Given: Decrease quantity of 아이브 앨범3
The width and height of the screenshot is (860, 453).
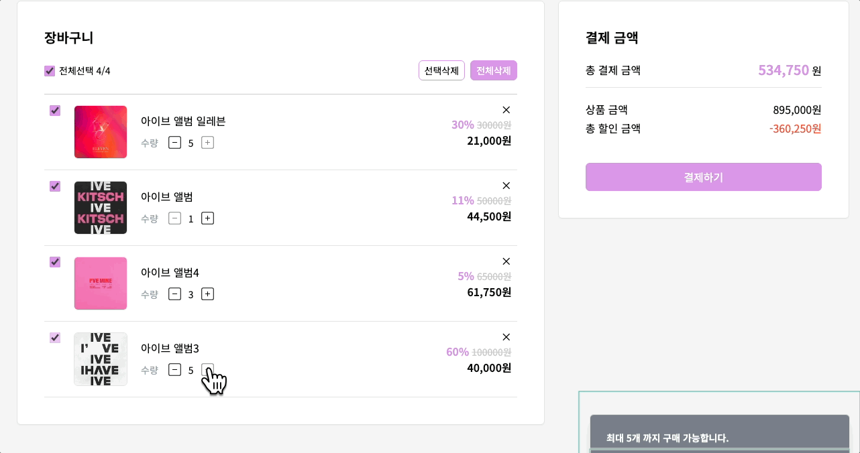Looking at the screenshot, I should (174, 370).
